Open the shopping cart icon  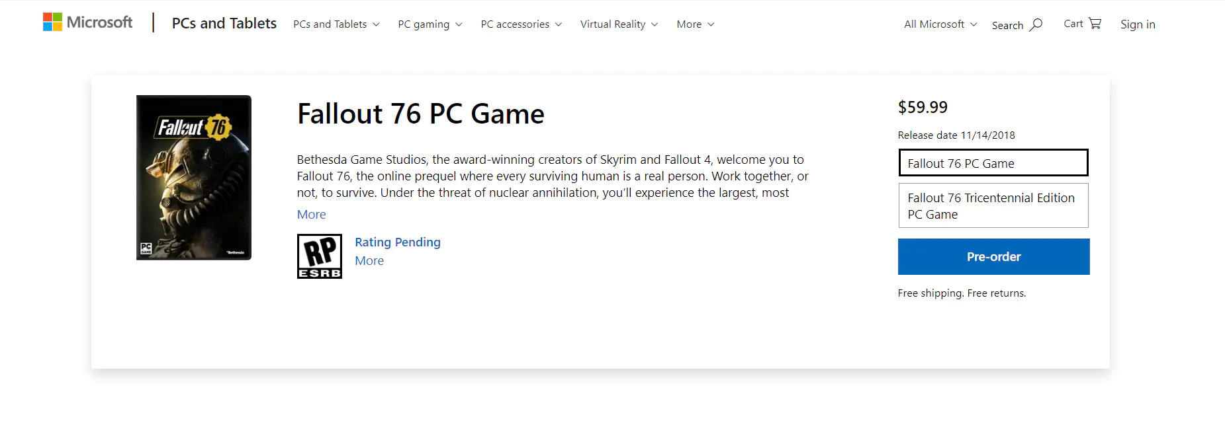1095,23
